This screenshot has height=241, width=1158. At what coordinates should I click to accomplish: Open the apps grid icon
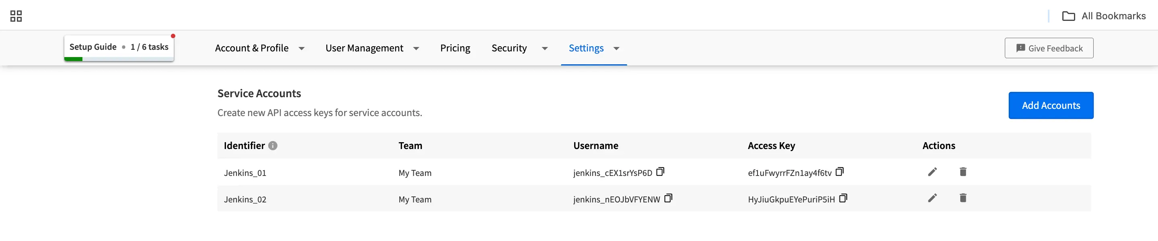pyautogui.click(x=16, y=16)
